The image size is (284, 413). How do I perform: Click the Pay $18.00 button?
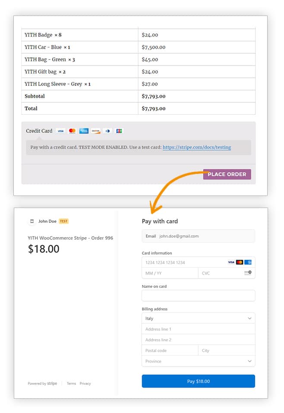click(x=199, y=381)
